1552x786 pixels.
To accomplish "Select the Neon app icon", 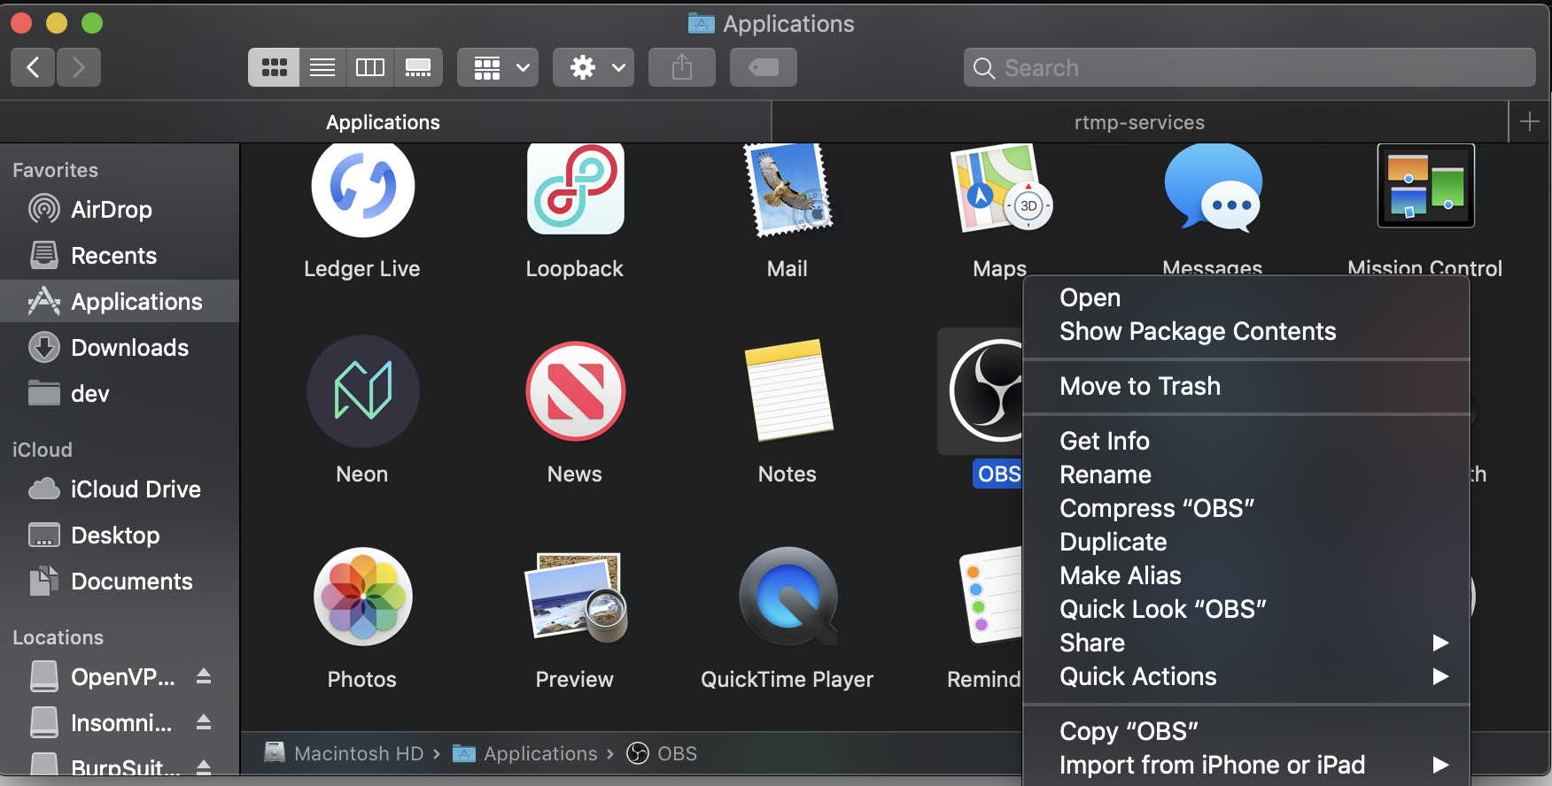I will 362,391.
